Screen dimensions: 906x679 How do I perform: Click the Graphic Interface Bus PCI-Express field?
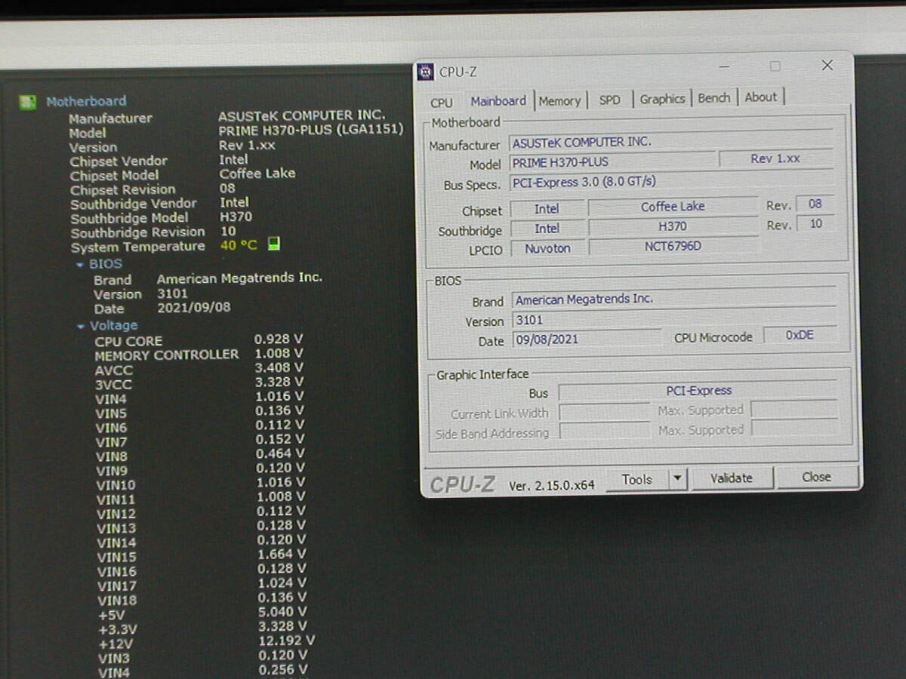tap(698, 391)
